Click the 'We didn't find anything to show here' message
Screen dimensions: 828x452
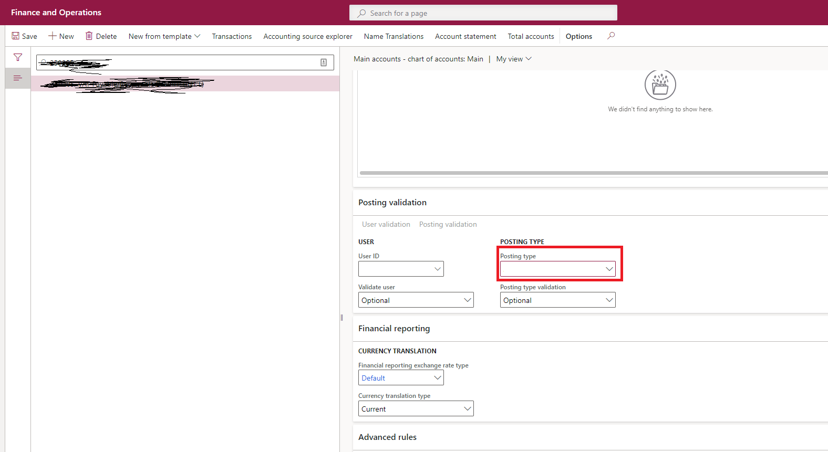click(660, 109)
